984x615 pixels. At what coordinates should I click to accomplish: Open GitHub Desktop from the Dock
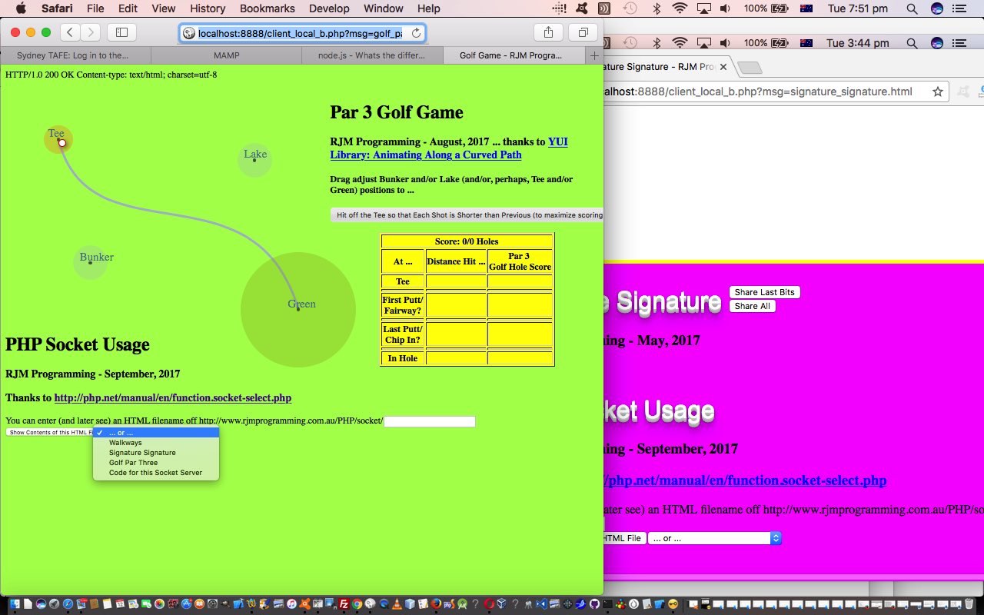[x=593, y=605]
